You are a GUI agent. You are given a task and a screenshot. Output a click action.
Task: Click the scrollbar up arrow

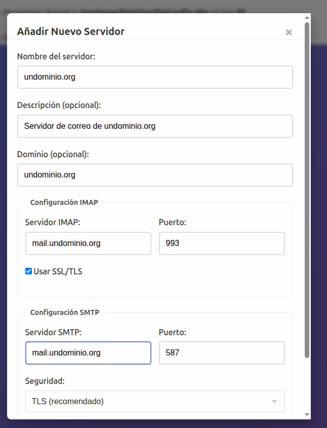[307, 17]
